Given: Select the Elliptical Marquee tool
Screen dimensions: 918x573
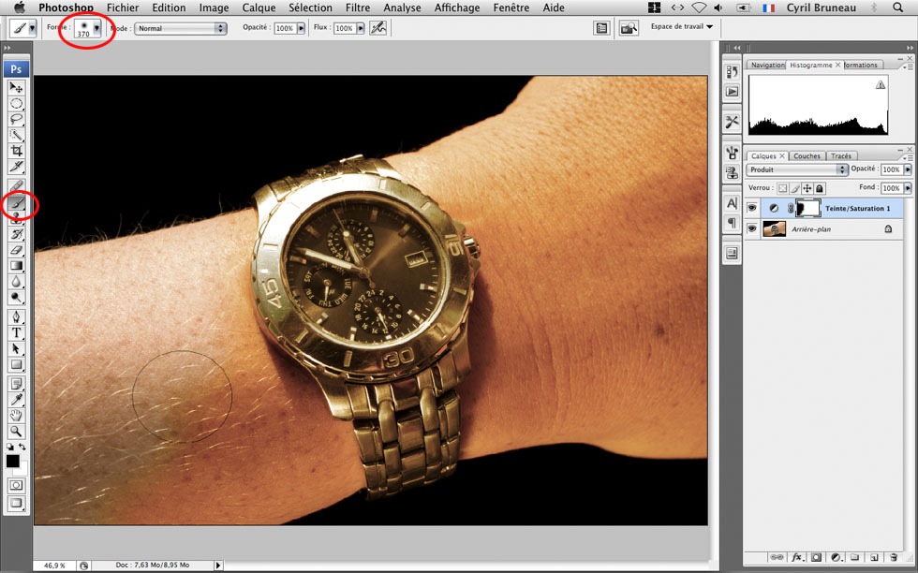Looking at the screenshot, I should click(17, 104).
